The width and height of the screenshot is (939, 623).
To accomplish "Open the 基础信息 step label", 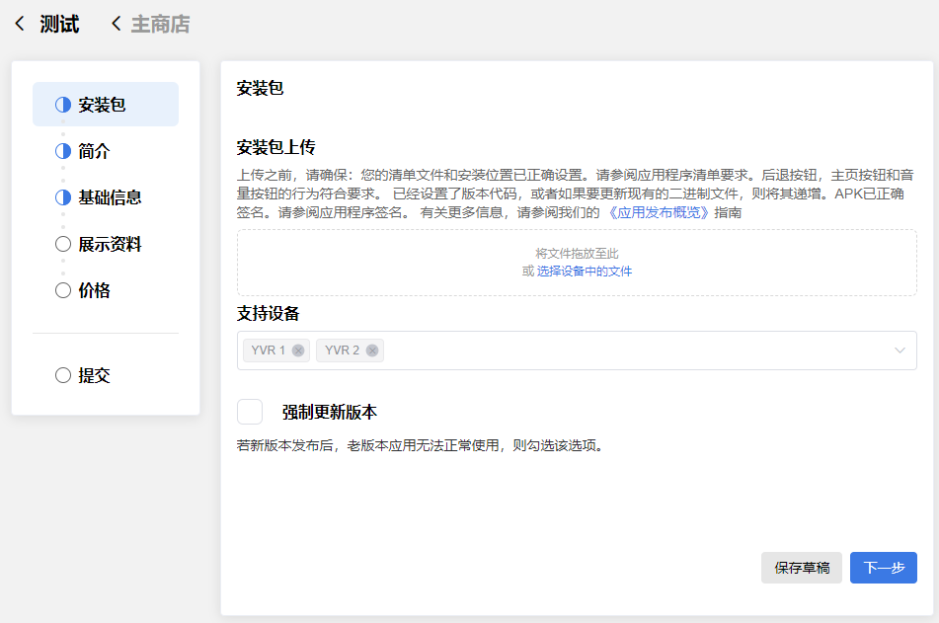I will tap(110, 197).
